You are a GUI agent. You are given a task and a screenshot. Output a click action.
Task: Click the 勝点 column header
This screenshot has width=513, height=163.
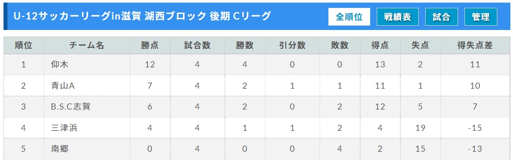pos(150,45)
